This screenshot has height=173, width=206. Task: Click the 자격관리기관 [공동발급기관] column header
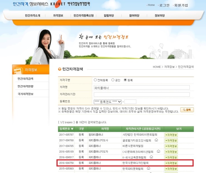tap(143, 129)
